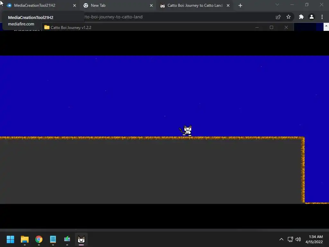
Task: Open the green-arrow app on the taskbar
Action: click(x=67, y=239)
